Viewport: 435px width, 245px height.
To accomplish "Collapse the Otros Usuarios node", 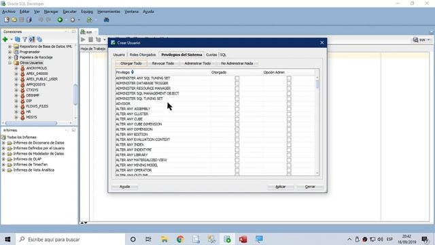I will point(10,63).
